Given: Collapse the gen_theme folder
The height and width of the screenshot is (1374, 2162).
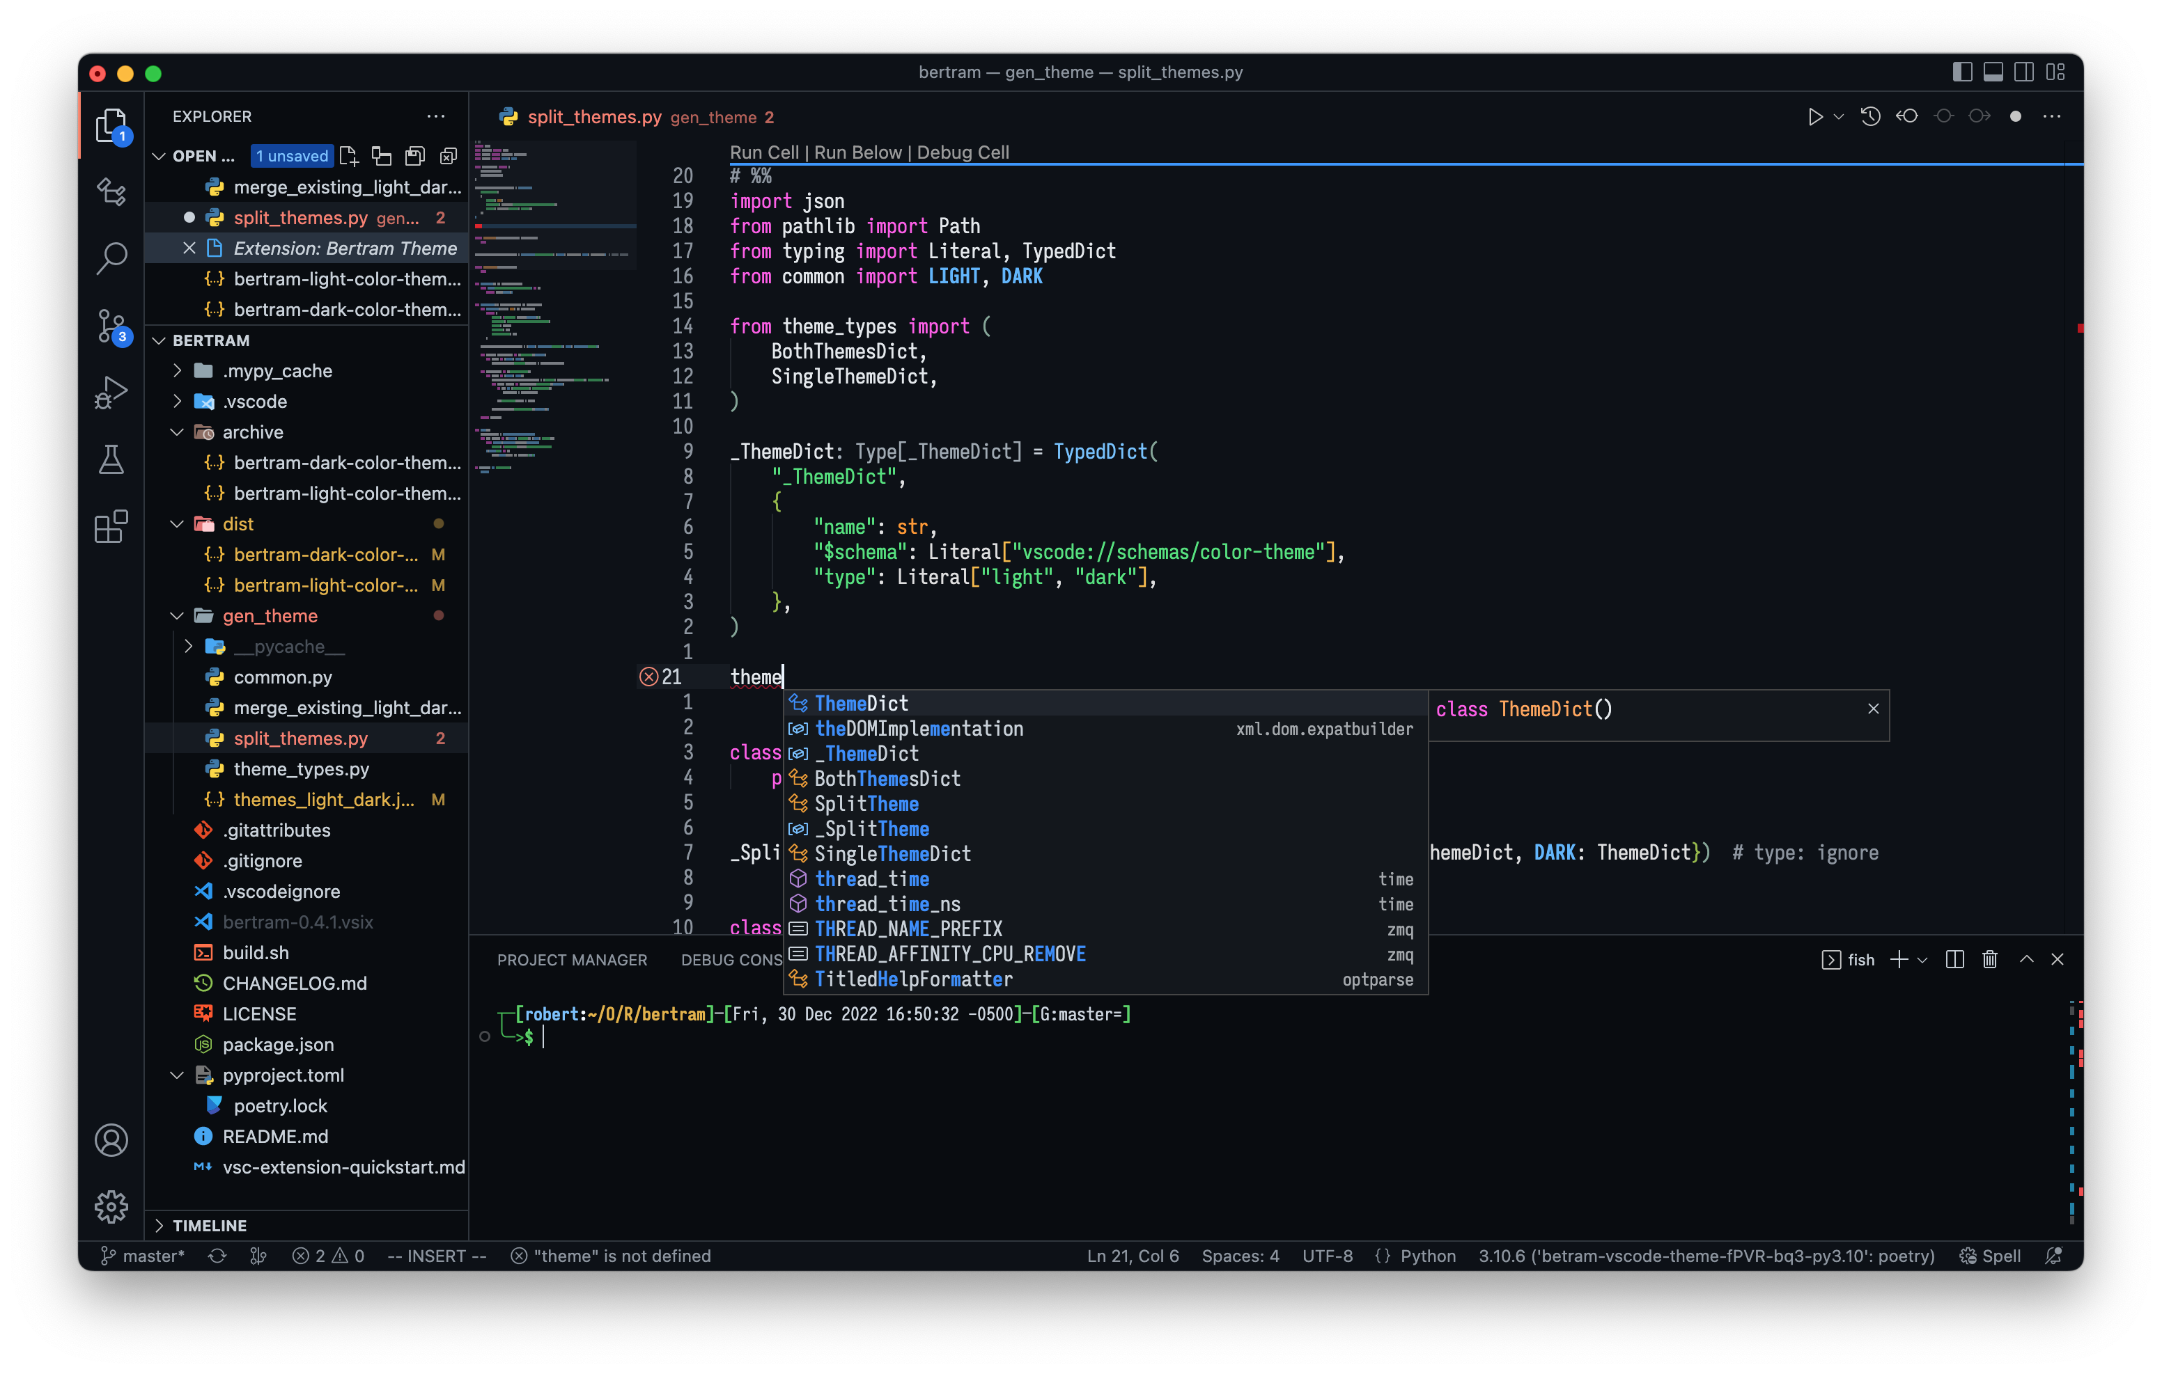Looking at the screenshot, I should (x=178, y=615).
